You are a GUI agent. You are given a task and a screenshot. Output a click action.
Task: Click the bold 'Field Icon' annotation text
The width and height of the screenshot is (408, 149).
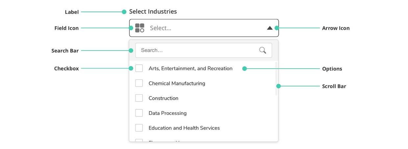click(66, 28)
